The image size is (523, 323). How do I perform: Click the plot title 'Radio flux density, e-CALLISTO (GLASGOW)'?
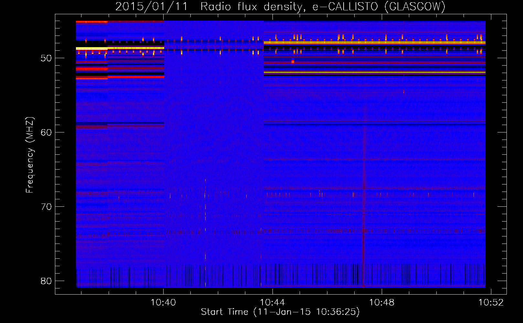coord(323,6)
